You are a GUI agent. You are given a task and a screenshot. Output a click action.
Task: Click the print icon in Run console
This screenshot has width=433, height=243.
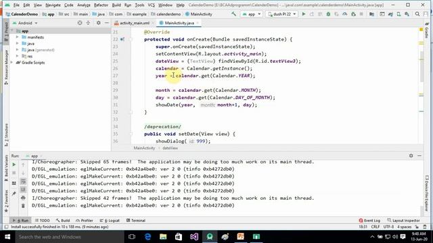point(23,198)
